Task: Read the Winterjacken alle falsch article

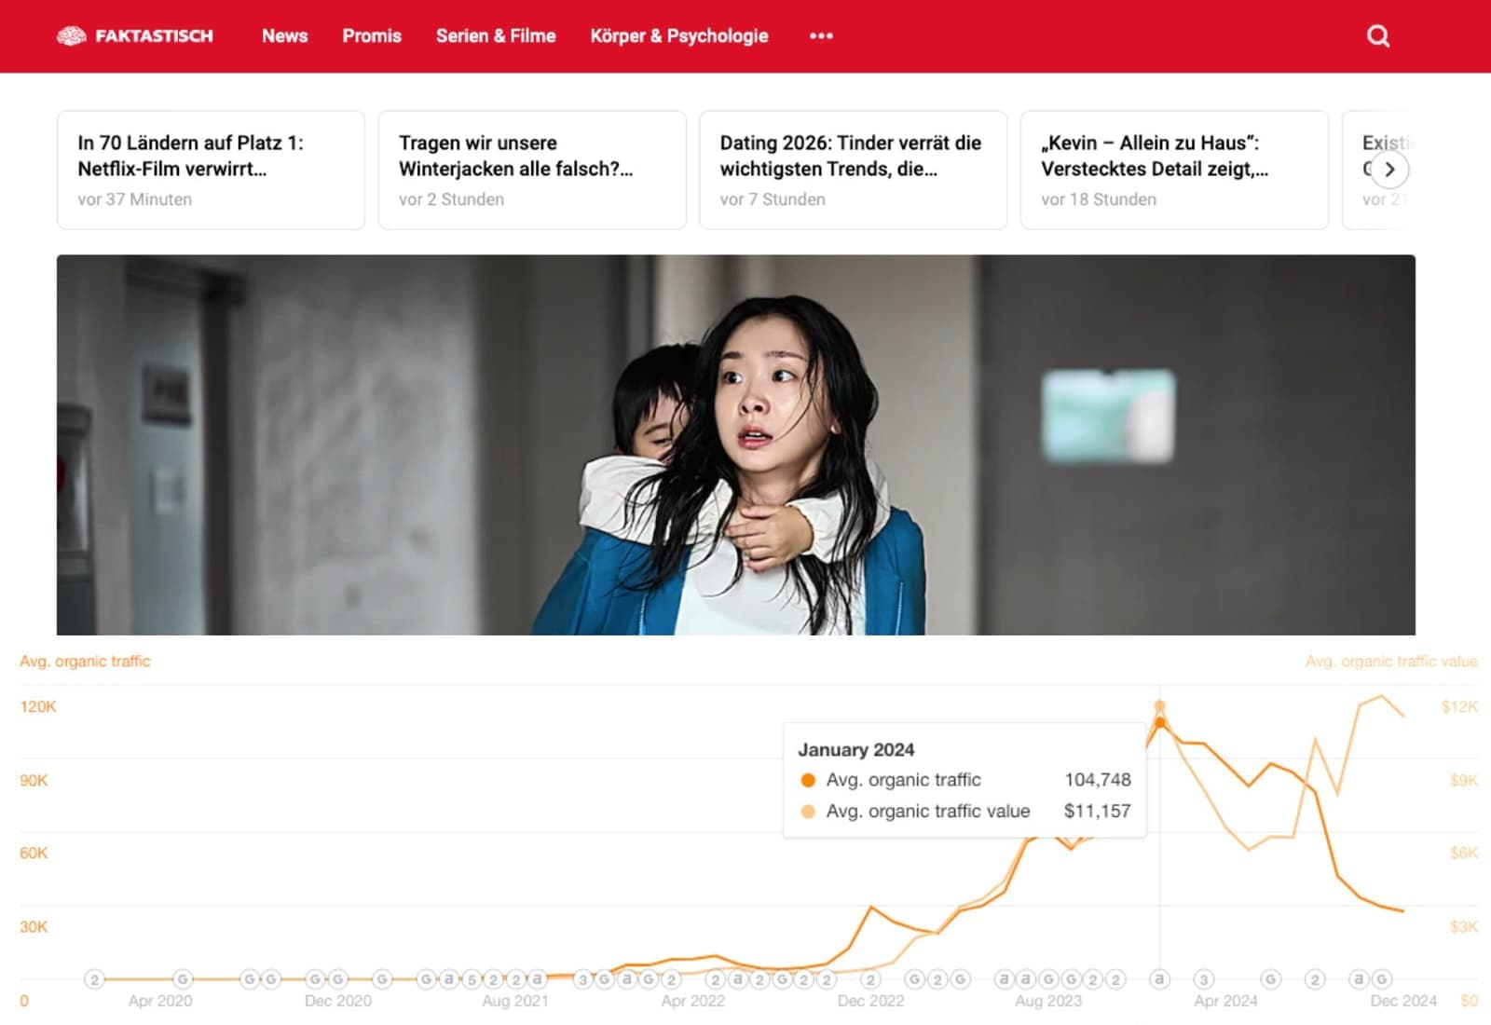Action: (x=532, y=170)
